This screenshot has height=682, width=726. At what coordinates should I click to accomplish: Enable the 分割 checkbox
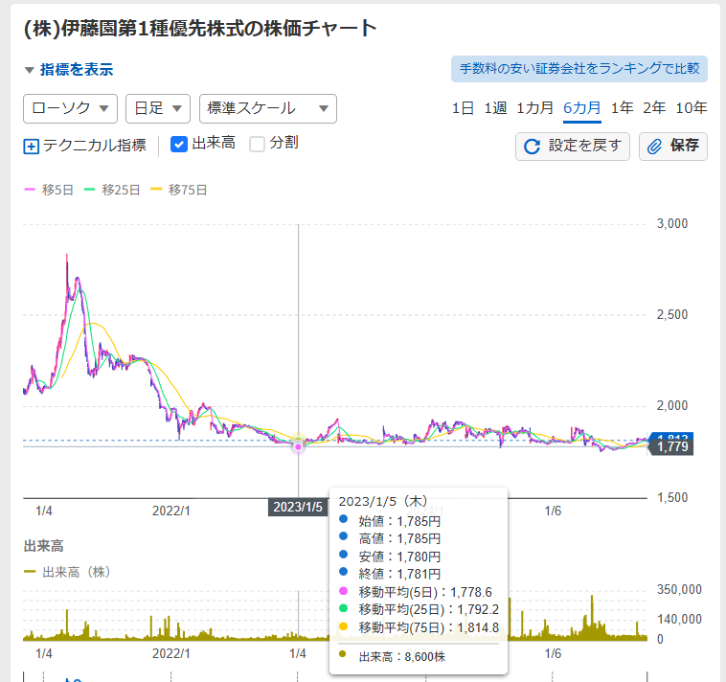[257, 145]
